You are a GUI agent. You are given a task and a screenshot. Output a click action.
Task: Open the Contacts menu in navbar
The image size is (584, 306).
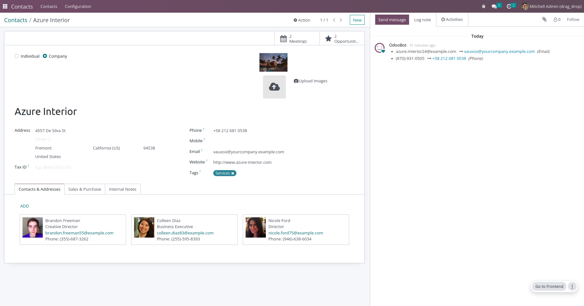(x=49, y=6)
